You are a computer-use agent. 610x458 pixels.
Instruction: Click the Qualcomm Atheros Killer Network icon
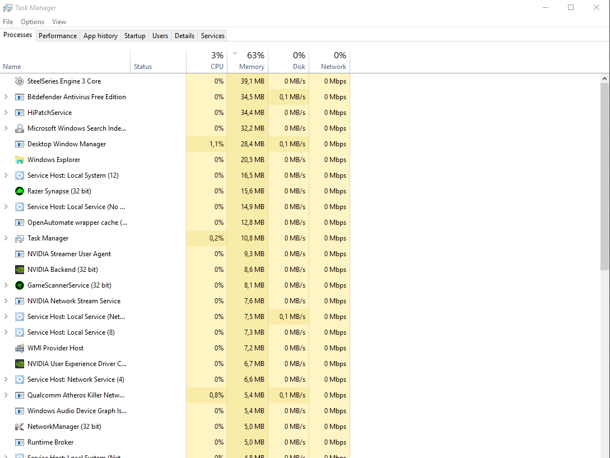20,395
